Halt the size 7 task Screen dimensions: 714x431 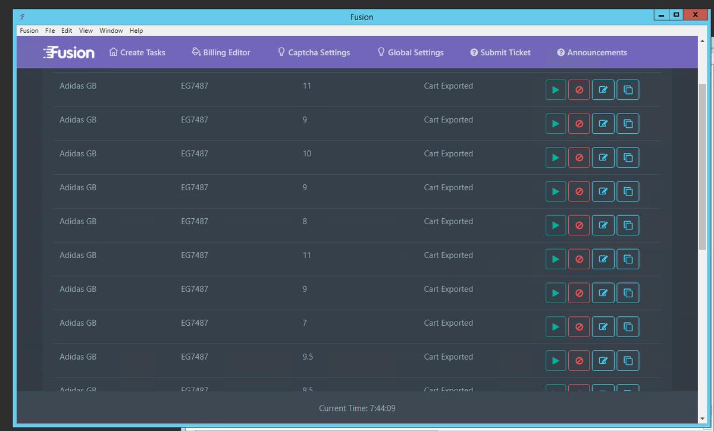coord(579,327)
